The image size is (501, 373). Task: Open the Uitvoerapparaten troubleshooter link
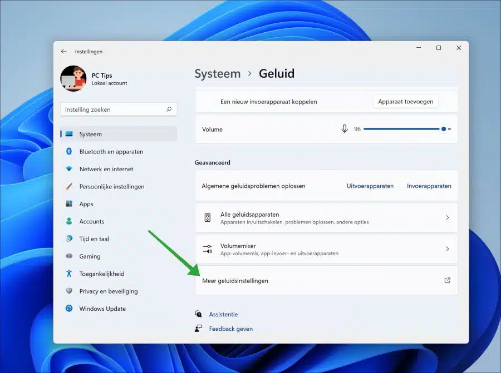point(370,186)
